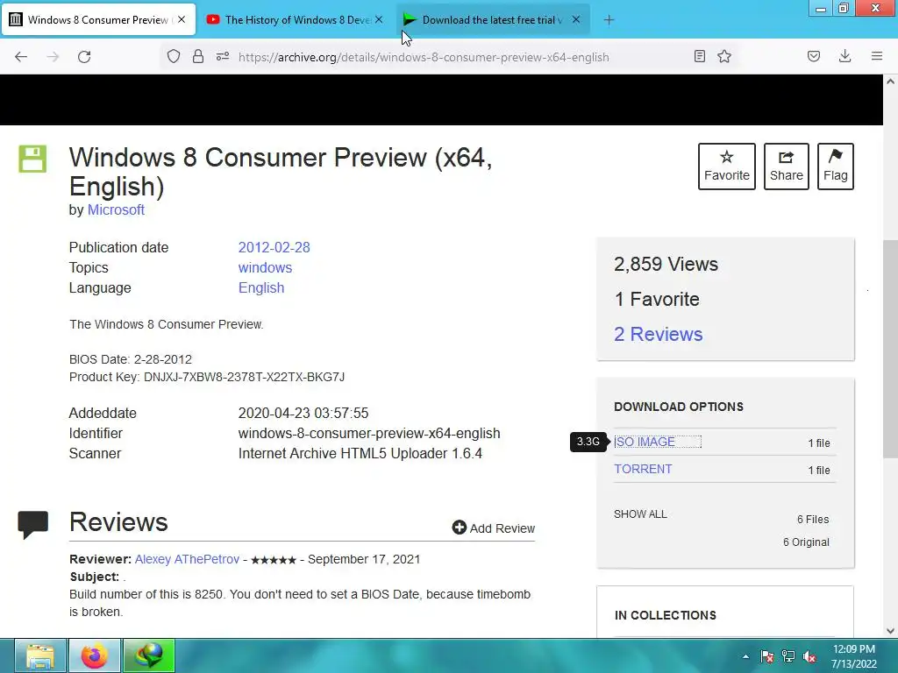Open the Firefox downloads panel
Viewport: 898px width, 673px height.
click(845, 56)
